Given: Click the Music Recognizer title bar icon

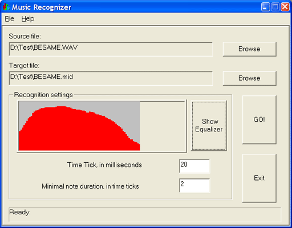Looking at the screenshot, I should pos(6,7).
